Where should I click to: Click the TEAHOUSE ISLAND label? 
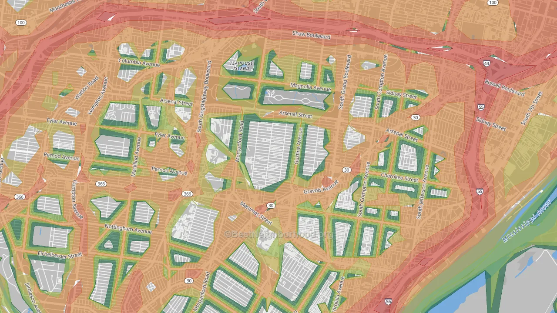241,66
